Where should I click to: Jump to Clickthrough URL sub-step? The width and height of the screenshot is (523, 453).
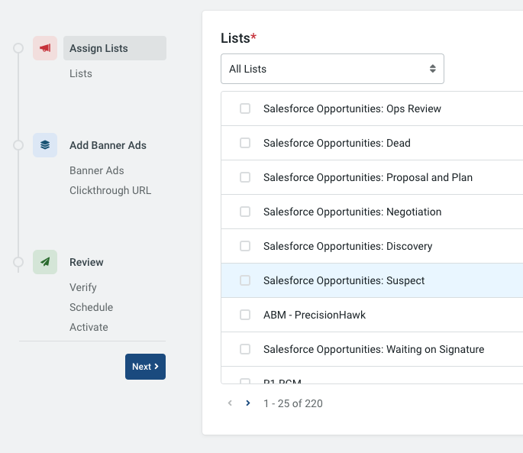point(110,190)
